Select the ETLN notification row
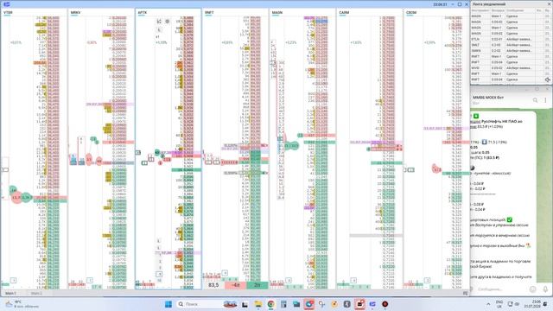This screenshot has height=311, width=553. point(511,39)
